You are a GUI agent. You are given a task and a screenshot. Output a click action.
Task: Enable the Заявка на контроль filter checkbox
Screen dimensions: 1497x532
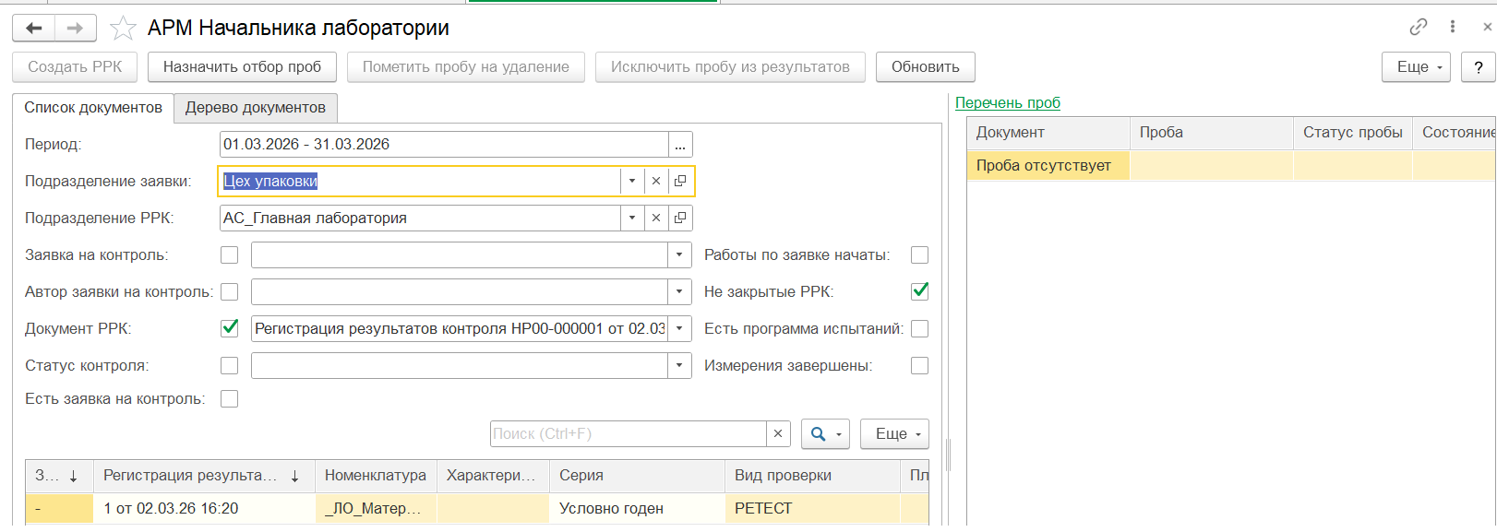pos(230,255)
